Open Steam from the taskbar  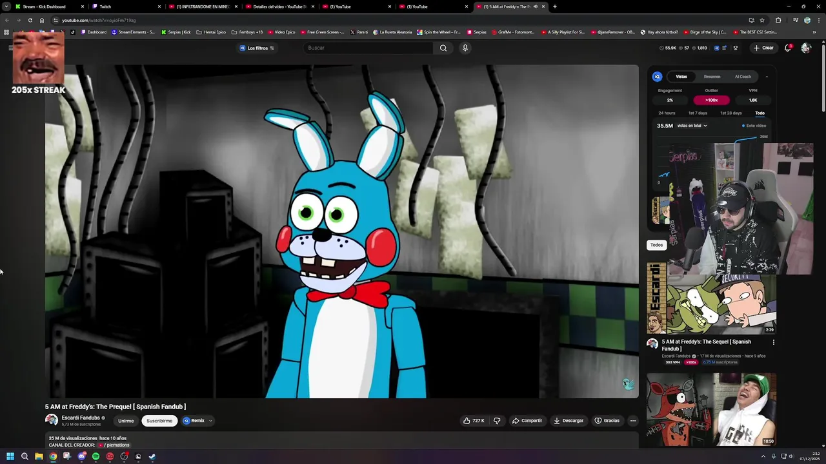tap(152, 456)
